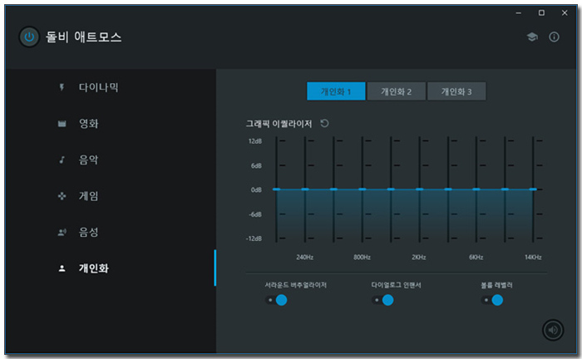
Task: Click the -12dB scale label
Action: point(254,239)
